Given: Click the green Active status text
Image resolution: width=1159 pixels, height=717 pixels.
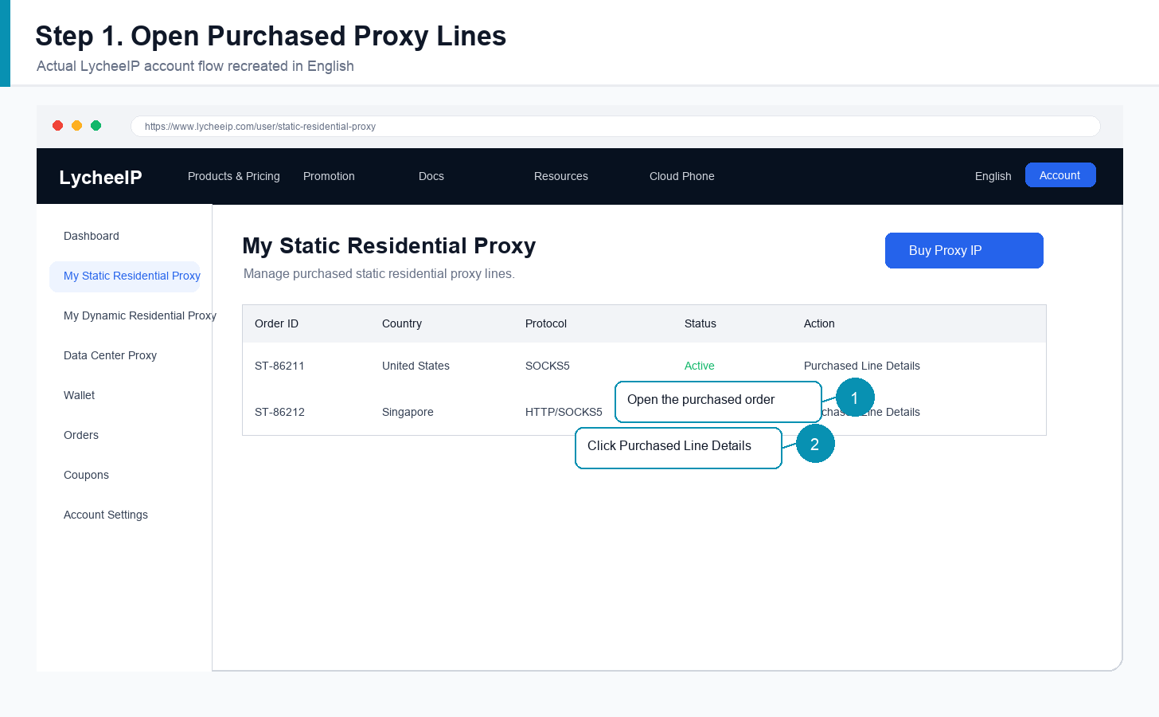Looking at the screenshot, I should tap(700, 366).
